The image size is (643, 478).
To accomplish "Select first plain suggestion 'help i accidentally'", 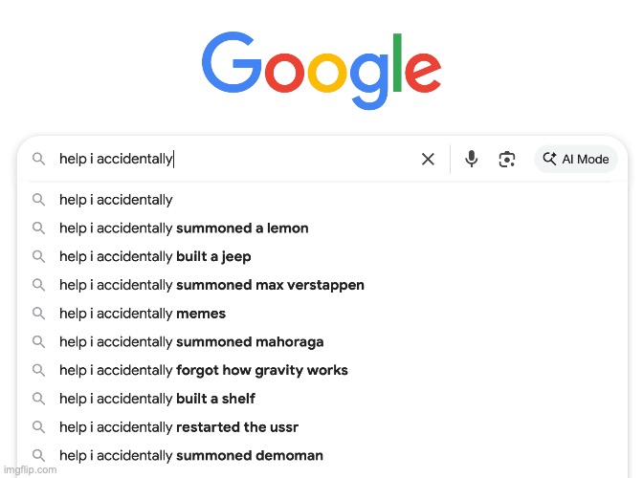I will (322, 200).
